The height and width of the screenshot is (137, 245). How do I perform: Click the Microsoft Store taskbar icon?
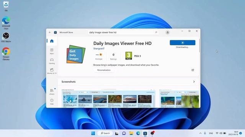[x=145, y=133]
